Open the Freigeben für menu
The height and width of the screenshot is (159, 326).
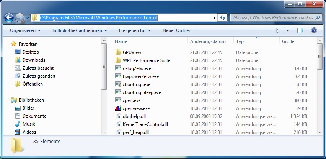coord(135,30)
